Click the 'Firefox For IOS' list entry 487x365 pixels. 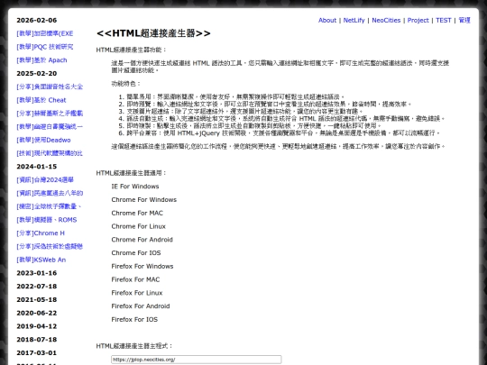pos(134,319)
